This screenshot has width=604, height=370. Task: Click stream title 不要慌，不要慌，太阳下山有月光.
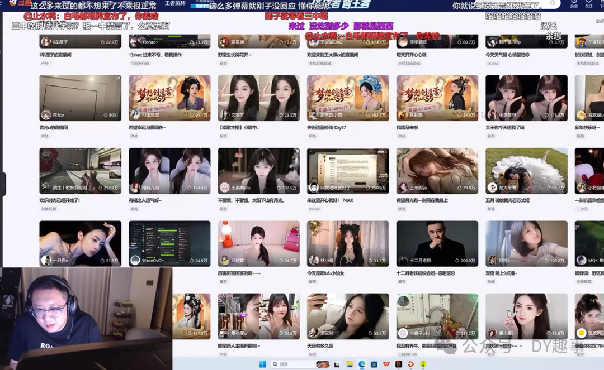[x=251, y=200]
